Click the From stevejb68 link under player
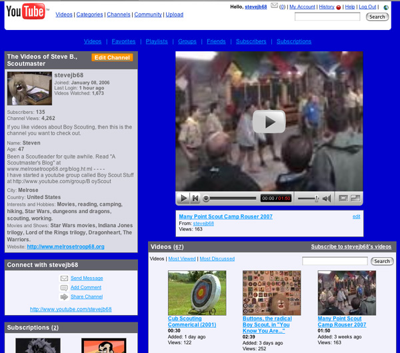This screenshot has height=353, width=400. (x=203, y=224)
